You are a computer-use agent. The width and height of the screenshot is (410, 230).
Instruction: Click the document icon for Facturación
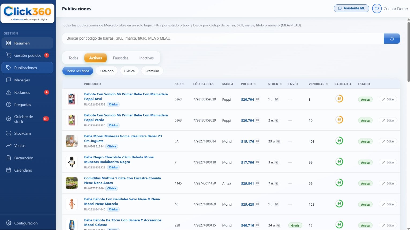coord(9,158)
